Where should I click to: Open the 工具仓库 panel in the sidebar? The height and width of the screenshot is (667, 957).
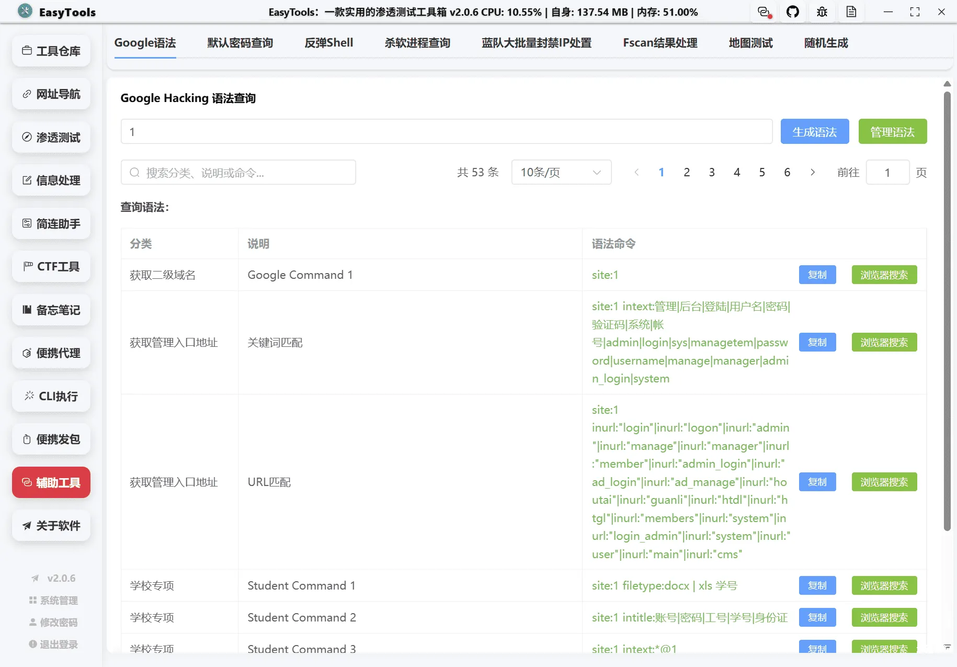pyautogui.click(x=51, y=51)
